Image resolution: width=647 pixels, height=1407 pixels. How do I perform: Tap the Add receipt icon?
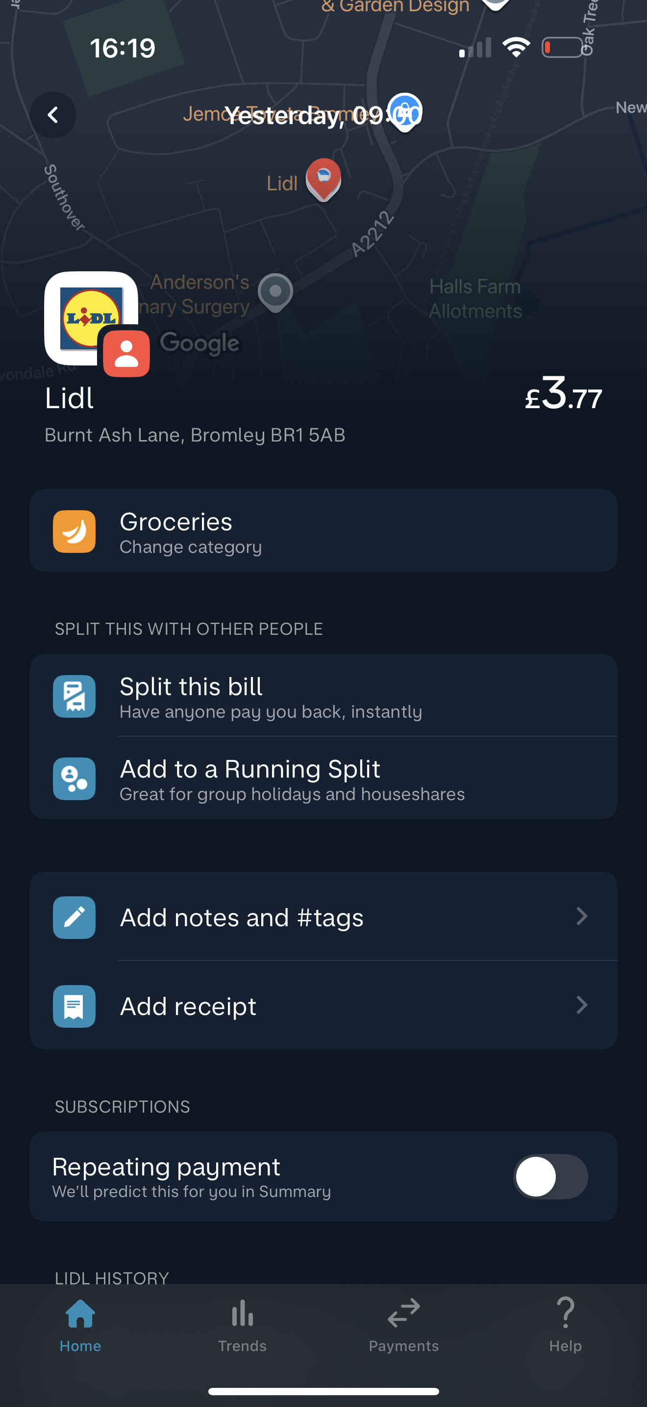click(x=74, y=1006)
